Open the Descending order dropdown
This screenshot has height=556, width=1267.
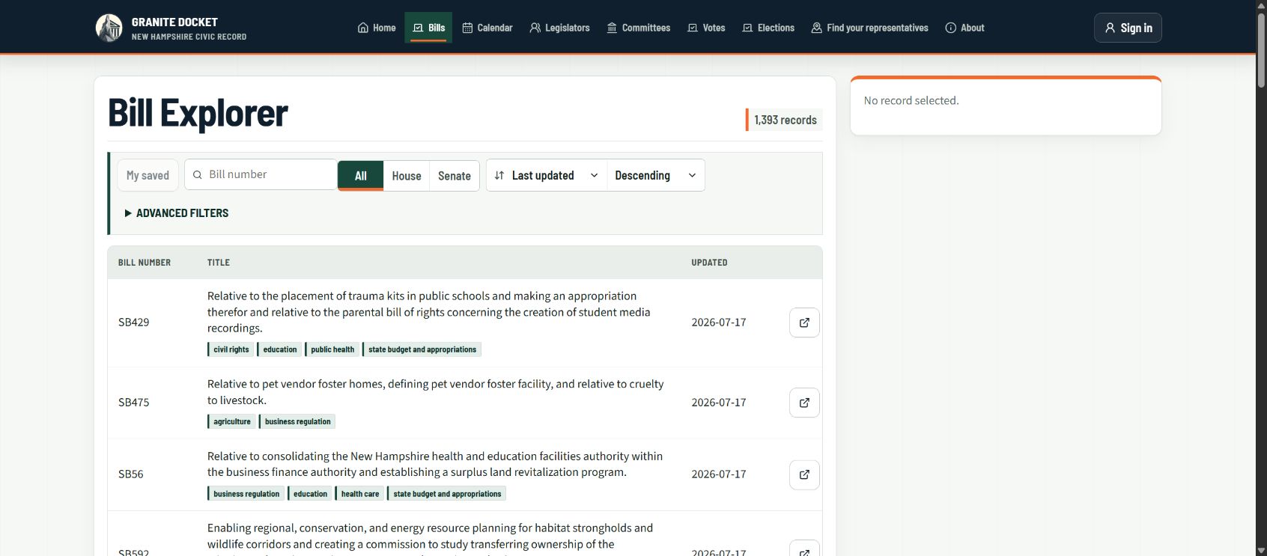point(656,175)
